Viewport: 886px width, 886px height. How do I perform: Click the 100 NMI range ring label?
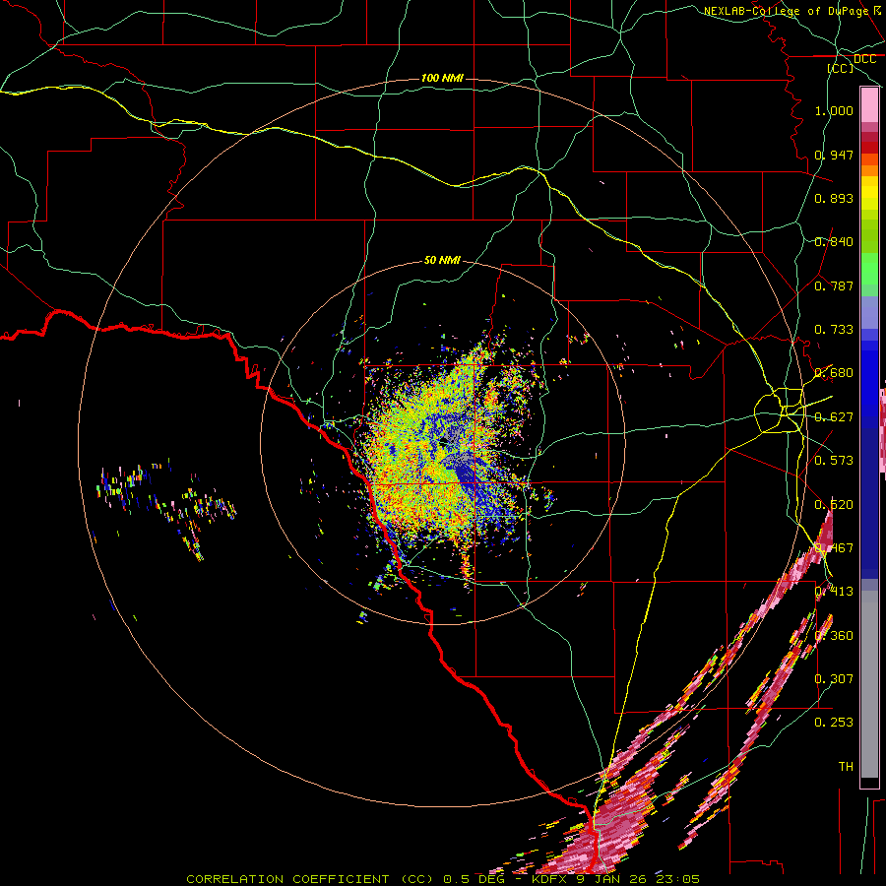pyautogui.click(x=442, y=78)
